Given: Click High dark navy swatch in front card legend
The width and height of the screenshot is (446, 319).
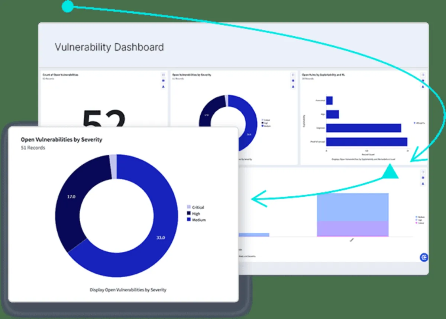Looking at the screenshot, I should point(188,213).
